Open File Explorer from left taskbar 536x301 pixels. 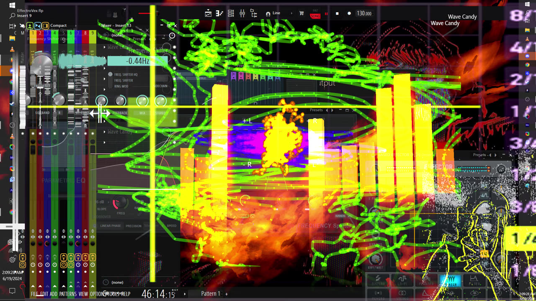pyautogui.click(x=12, y=38)
